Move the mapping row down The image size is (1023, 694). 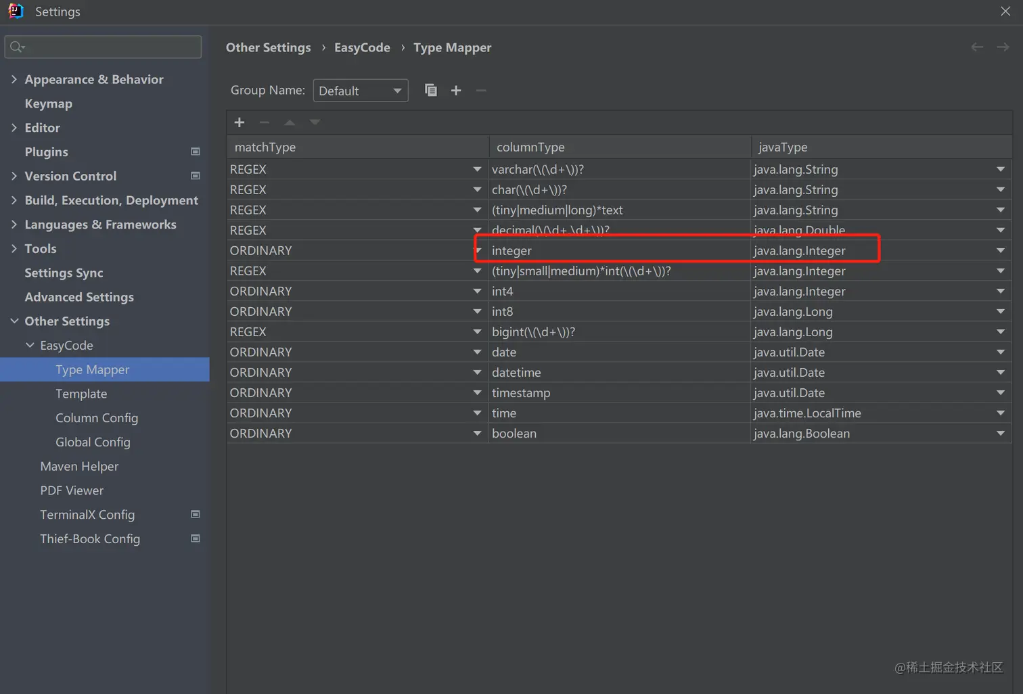315,122
